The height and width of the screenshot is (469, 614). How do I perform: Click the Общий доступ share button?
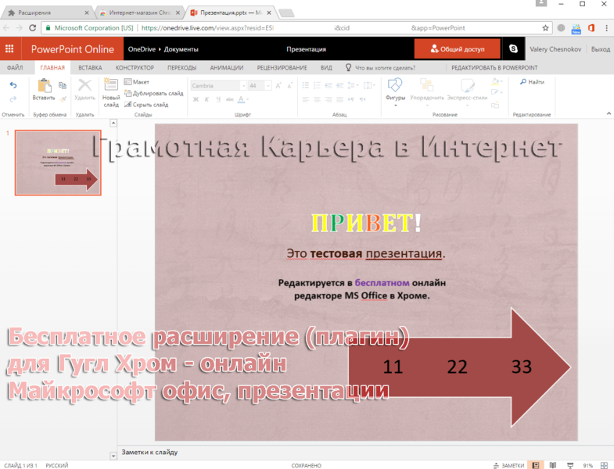click(457, 49)
